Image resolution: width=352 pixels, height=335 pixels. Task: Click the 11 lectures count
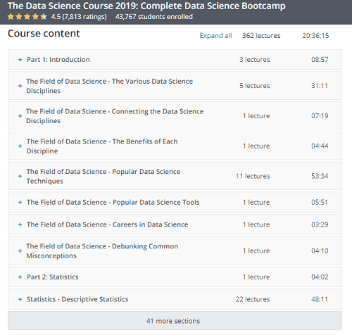click(x=253, y=176)
